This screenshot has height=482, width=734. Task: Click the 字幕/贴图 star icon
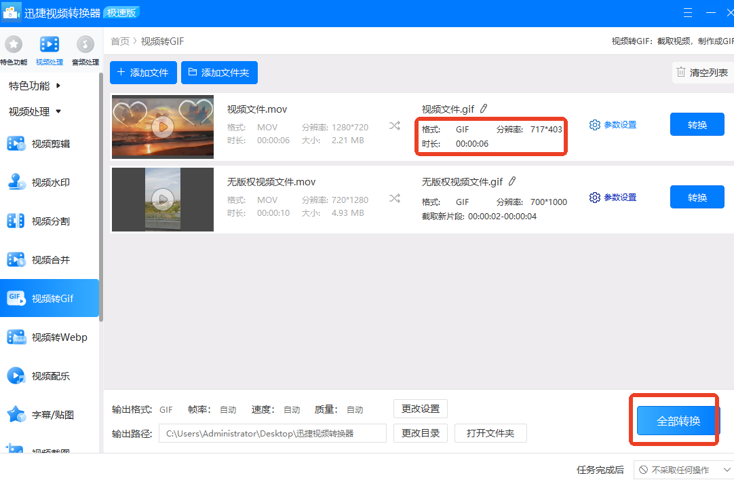tap(16, 414)
